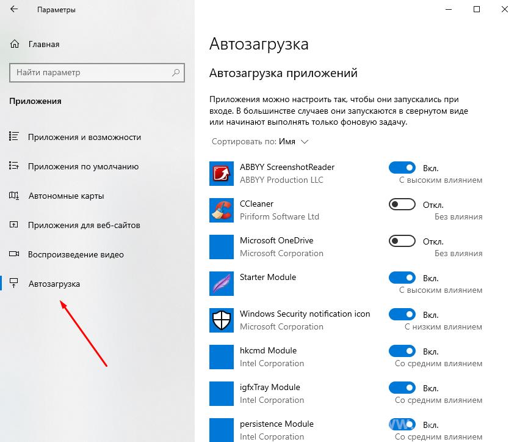
Task: Turn off Starter Module toggle
Action: pyautogui.click(x=402, y=278)
